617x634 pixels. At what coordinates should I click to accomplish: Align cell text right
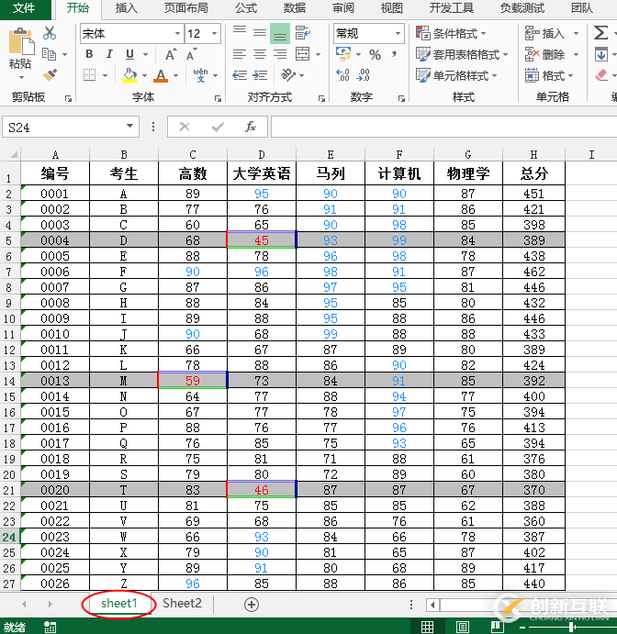click(280, 54)
